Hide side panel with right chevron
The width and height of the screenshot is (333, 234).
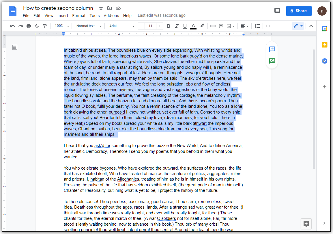pyautogui.click(x=324, y=223)
